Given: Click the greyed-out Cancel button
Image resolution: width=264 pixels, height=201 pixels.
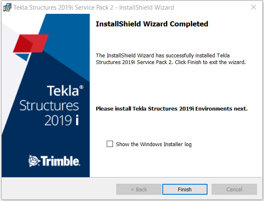Looking at the screenshot, I should coord(234,189).
